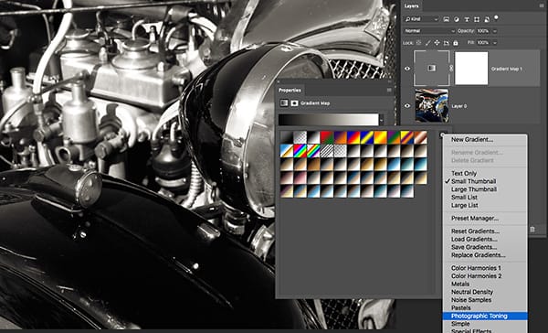Load Metals gradient set
Image resolution: width=548 pixels, height=333 pixels.
pyautogui.click(x=460, y=284)
